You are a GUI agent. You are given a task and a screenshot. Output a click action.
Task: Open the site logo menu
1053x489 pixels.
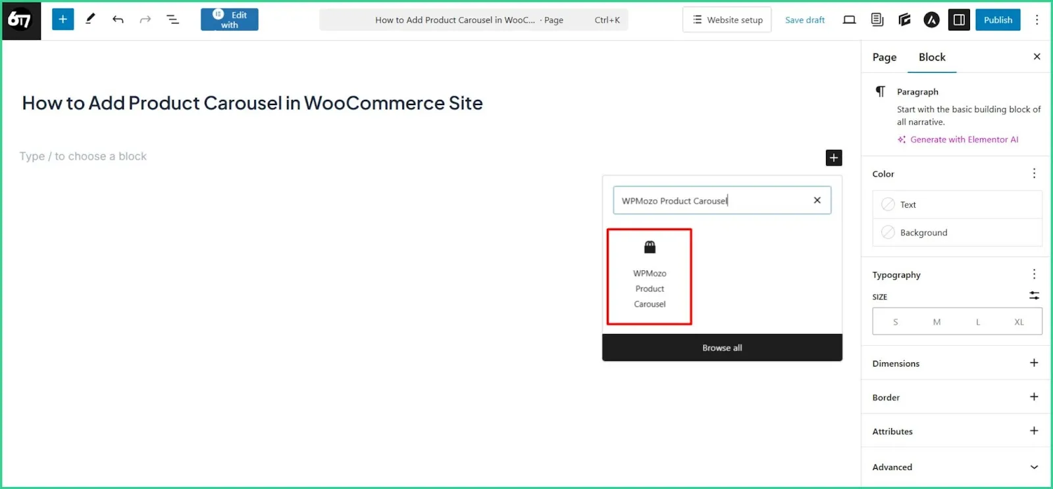point(21,20)
